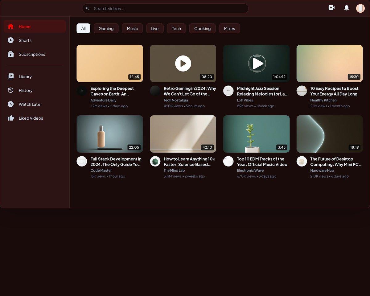Open the profile avatar menu

[x=360, y=8]
